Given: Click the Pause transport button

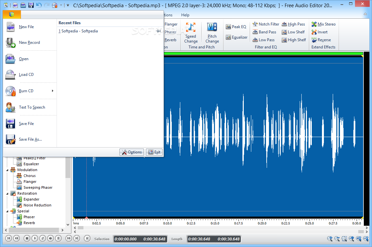Looking at the screenshot, I should 58,238.
